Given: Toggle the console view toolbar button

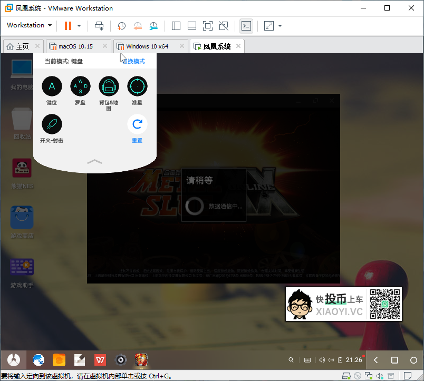Looking at the screenshot, I should [246, 25].
